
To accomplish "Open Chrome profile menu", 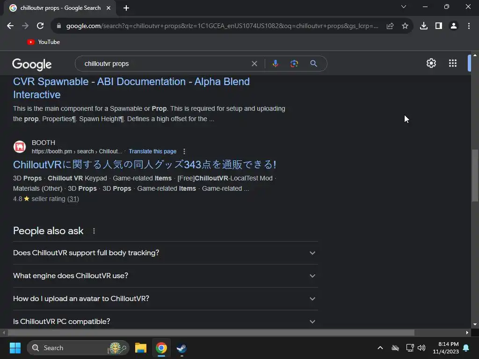I will [x=454, y=26].
